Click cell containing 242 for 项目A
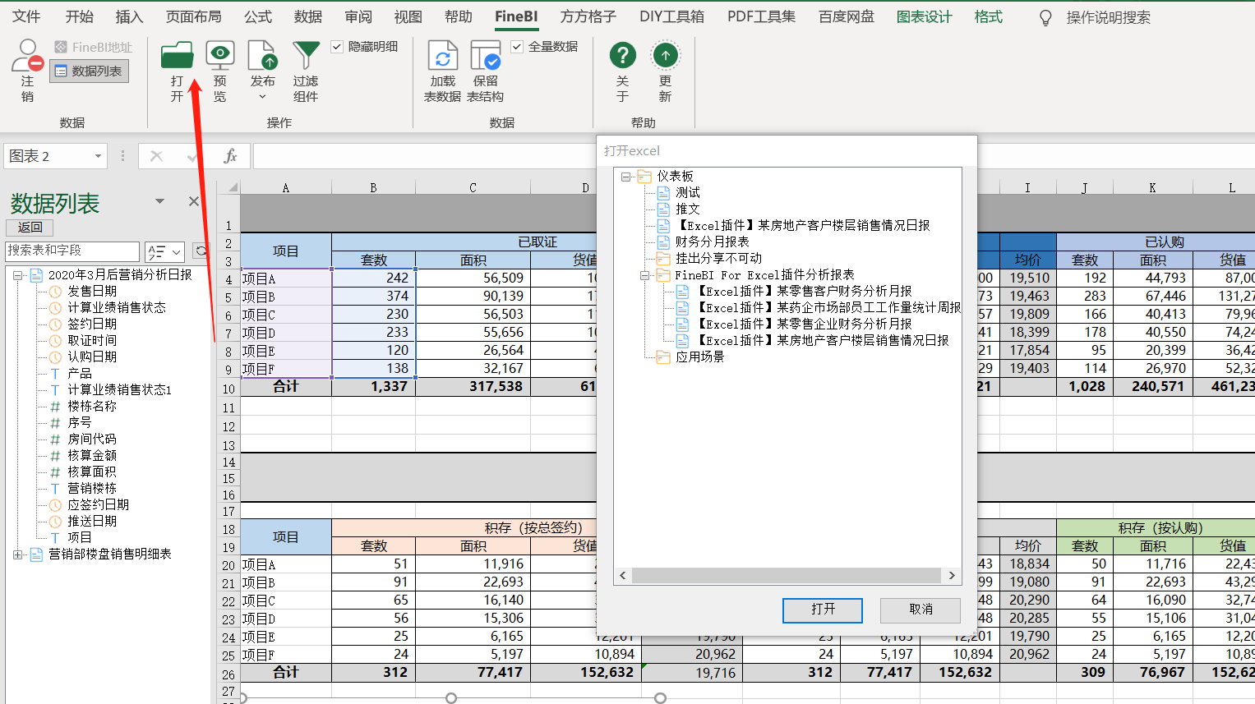Screen dimensions: 1255x704 click(x=374, y=278)
